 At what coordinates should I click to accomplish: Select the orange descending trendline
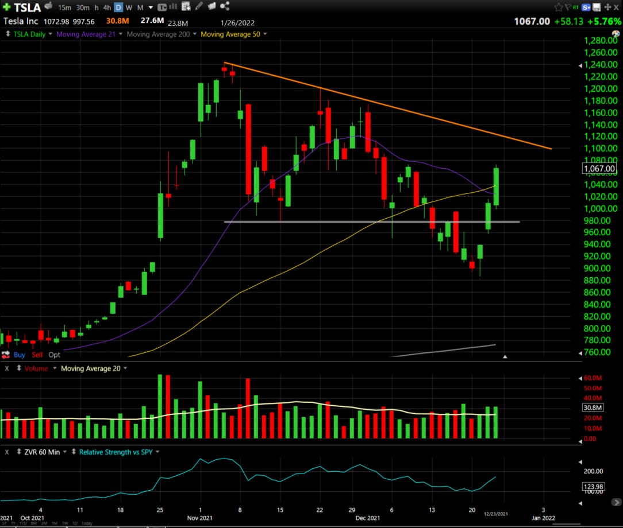click(387, 106)
